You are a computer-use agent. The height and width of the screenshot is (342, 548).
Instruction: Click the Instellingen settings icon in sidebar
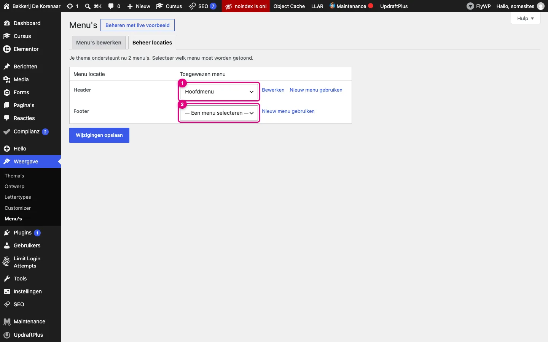7,291
